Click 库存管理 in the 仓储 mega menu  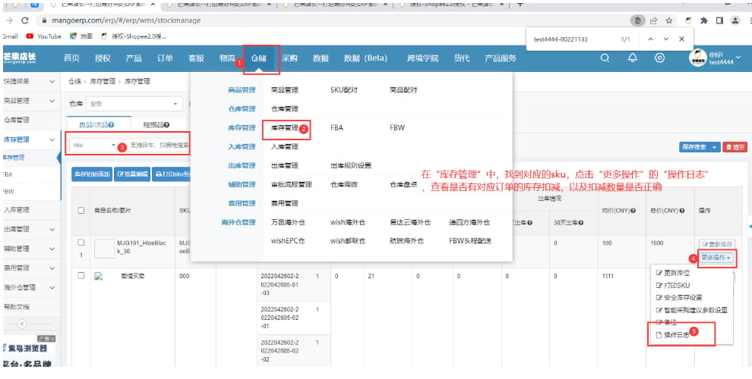tap(285, 128)
